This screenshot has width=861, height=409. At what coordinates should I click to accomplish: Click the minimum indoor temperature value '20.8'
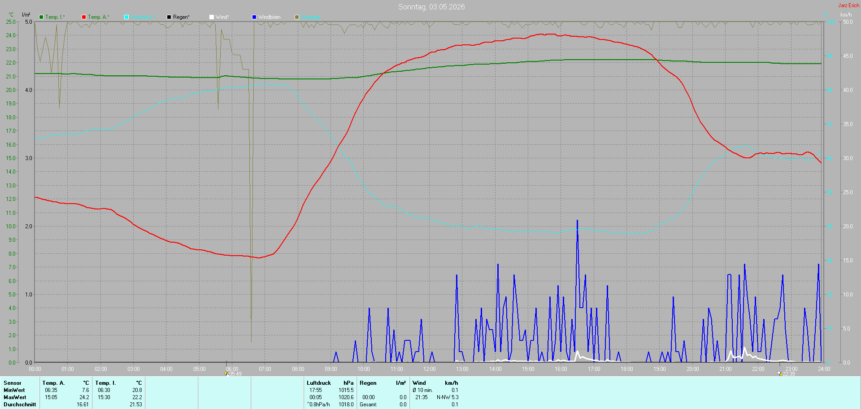tap(137, 390)
